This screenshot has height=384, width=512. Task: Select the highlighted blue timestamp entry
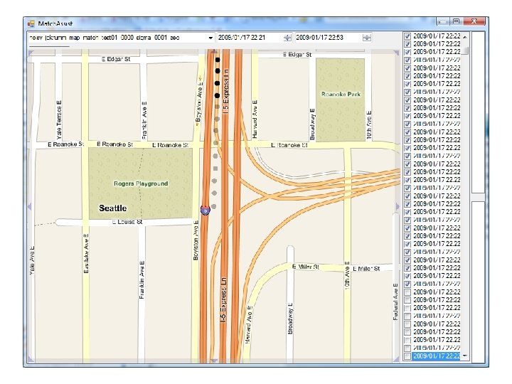pyautogui.click(x=437, y=356)
